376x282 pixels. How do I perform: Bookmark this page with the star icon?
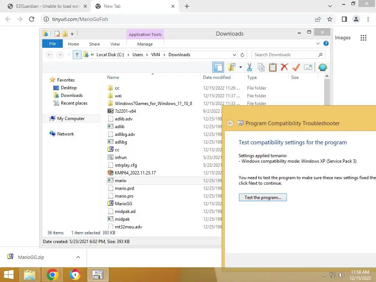coord(330,19)
